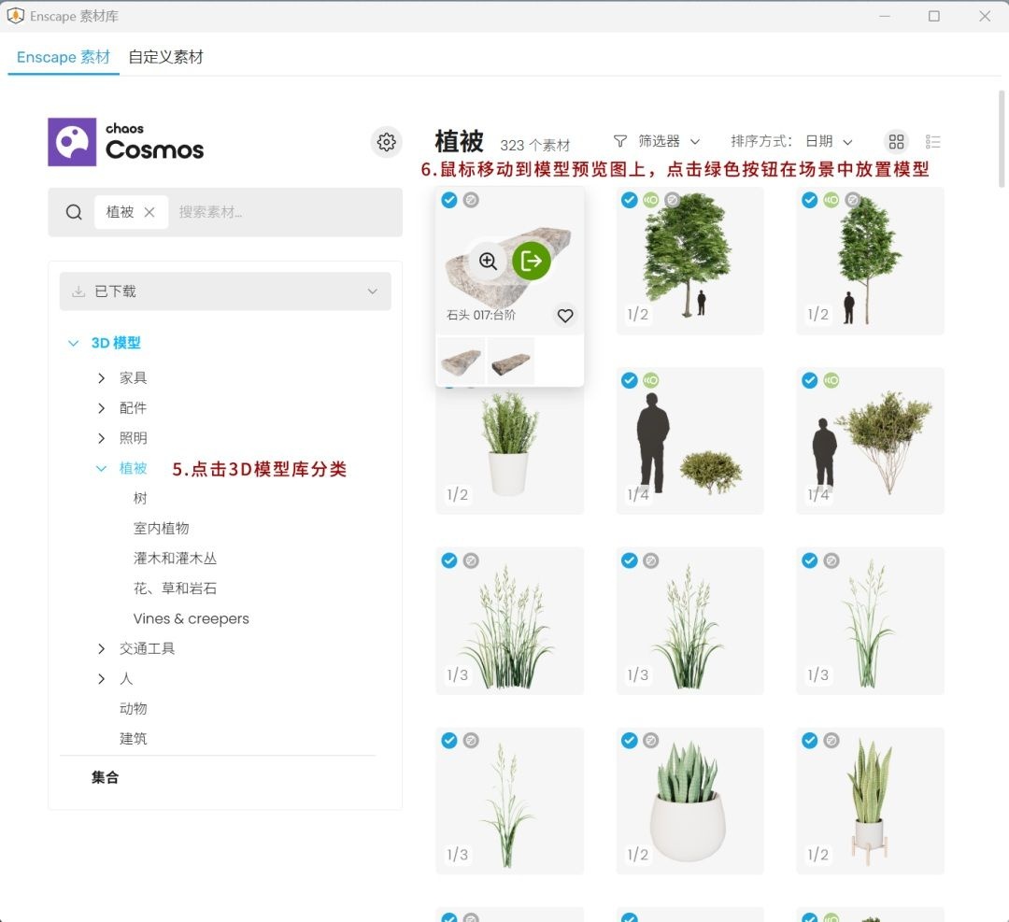Screen dimensions: 1009x922
Task: Expand the 交通工具 category
Action: tap(102, 648)
